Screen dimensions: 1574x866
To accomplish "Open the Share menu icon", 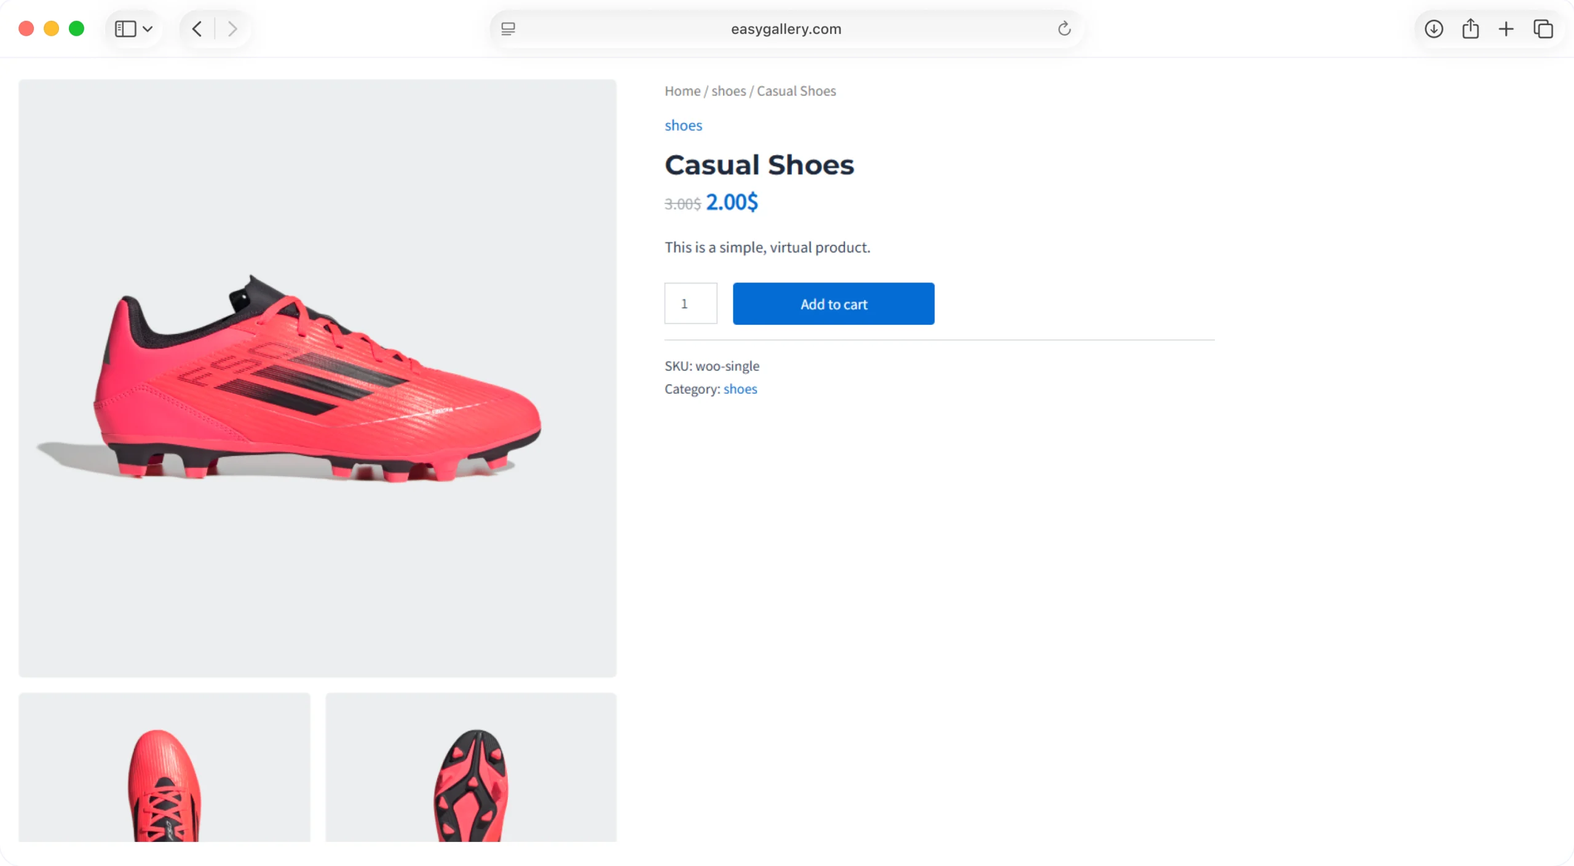I will [1470, 29].
